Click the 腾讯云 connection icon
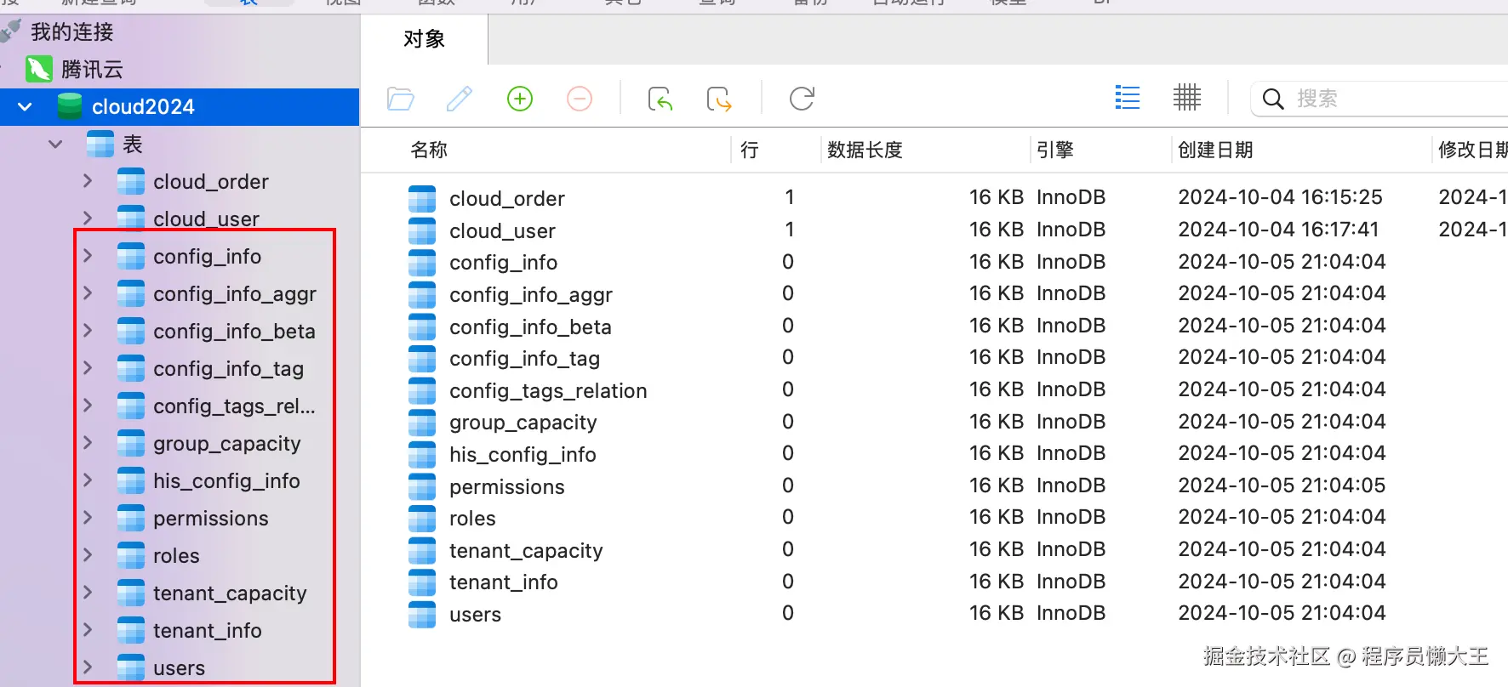The height and width of the screenshot is (687, 1508). point(39,70)
